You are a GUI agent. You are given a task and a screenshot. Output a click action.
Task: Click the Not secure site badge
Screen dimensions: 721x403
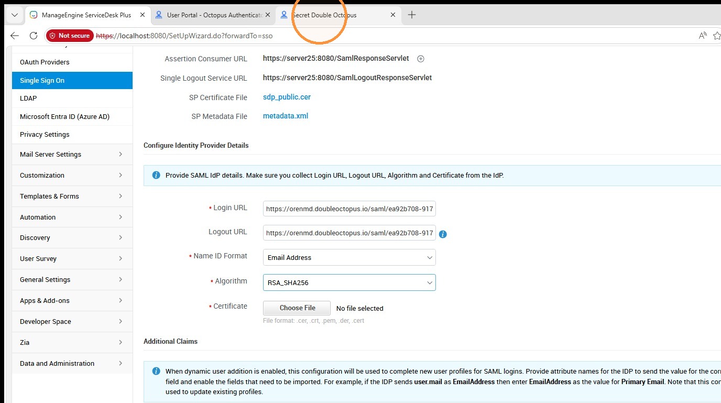70,36
